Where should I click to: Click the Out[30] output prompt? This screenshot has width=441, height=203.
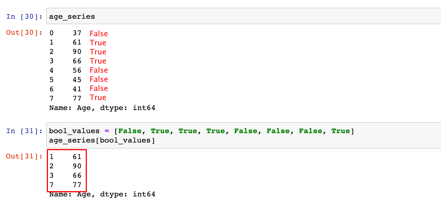tap(24, 32)
